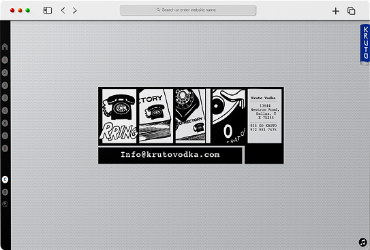
Task: Click the 855 GO KRUTO phone number
Action: [x=263, y=126]
